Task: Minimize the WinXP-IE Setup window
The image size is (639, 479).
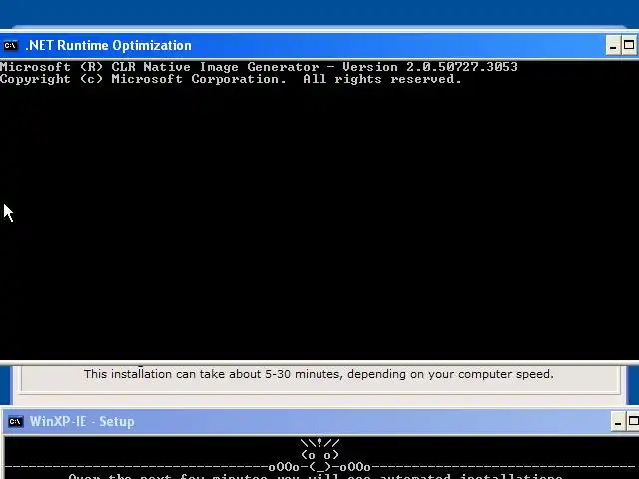Action: tap(618, 422)
